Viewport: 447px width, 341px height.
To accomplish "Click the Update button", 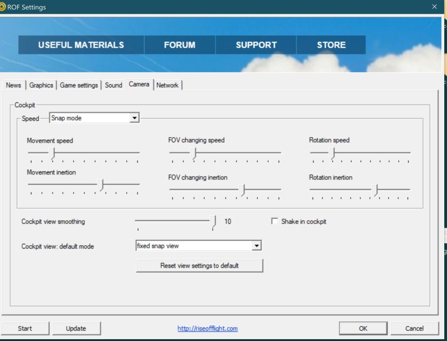I will pyautogui.click(x=76, y=328).
